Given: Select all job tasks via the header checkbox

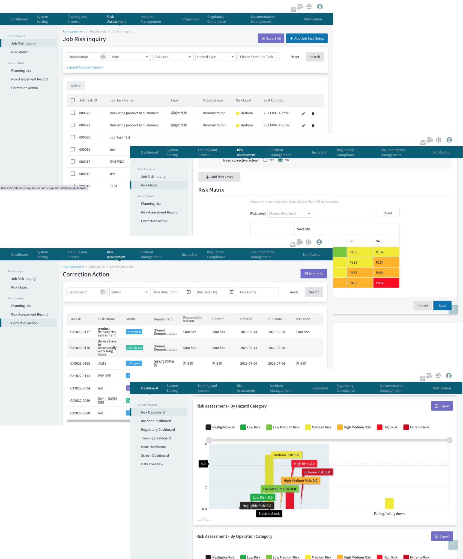Looking at the screenshot, I should click(x=73, y=100).
